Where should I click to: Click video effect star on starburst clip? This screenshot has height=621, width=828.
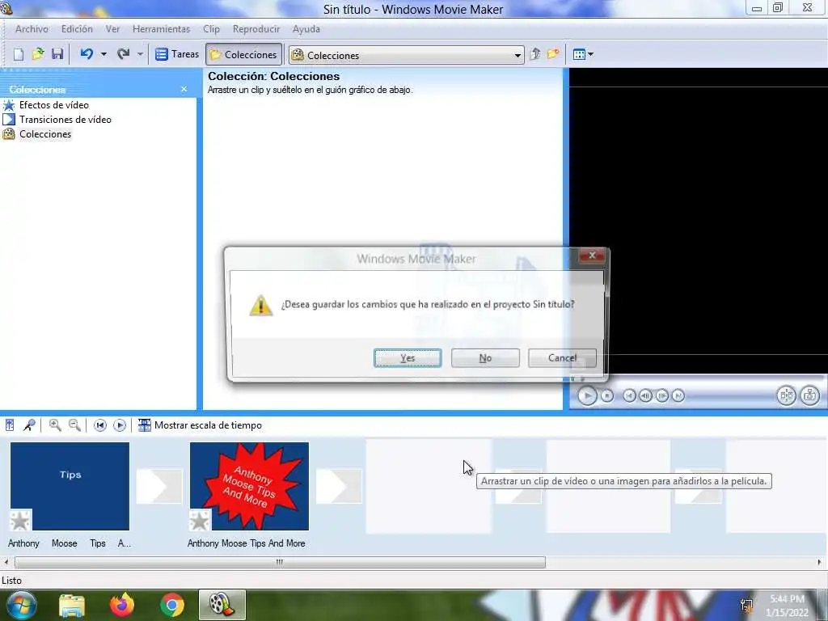coord(200,521)
